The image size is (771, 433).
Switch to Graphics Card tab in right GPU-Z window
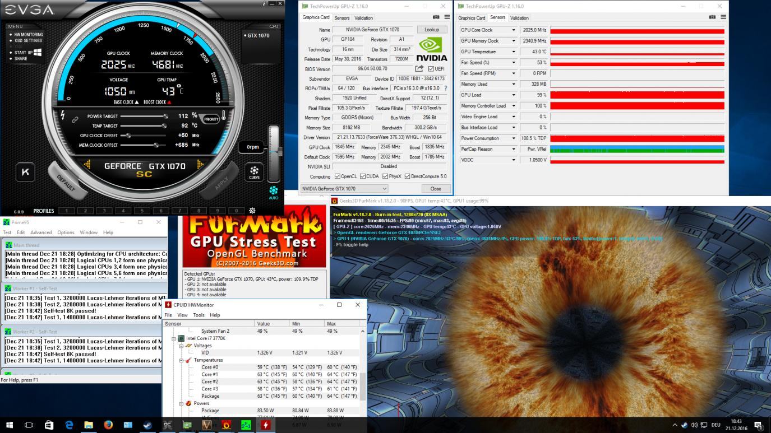[x=472, y=18]
